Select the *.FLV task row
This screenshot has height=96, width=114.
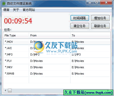click(x=57, y=61)
